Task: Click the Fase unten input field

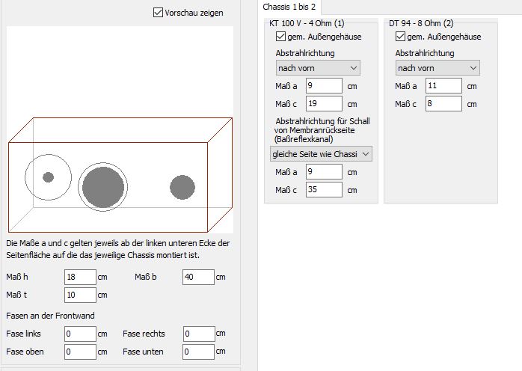Action: coord(198,352)
